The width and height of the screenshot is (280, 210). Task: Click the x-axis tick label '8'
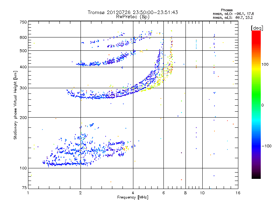click(x=185, y=193)
